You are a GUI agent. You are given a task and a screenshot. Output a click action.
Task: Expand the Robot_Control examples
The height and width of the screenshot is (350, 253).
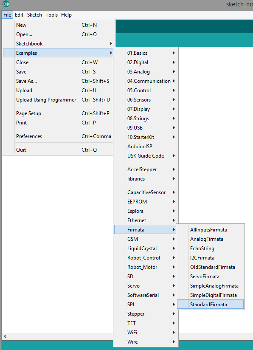146,258
